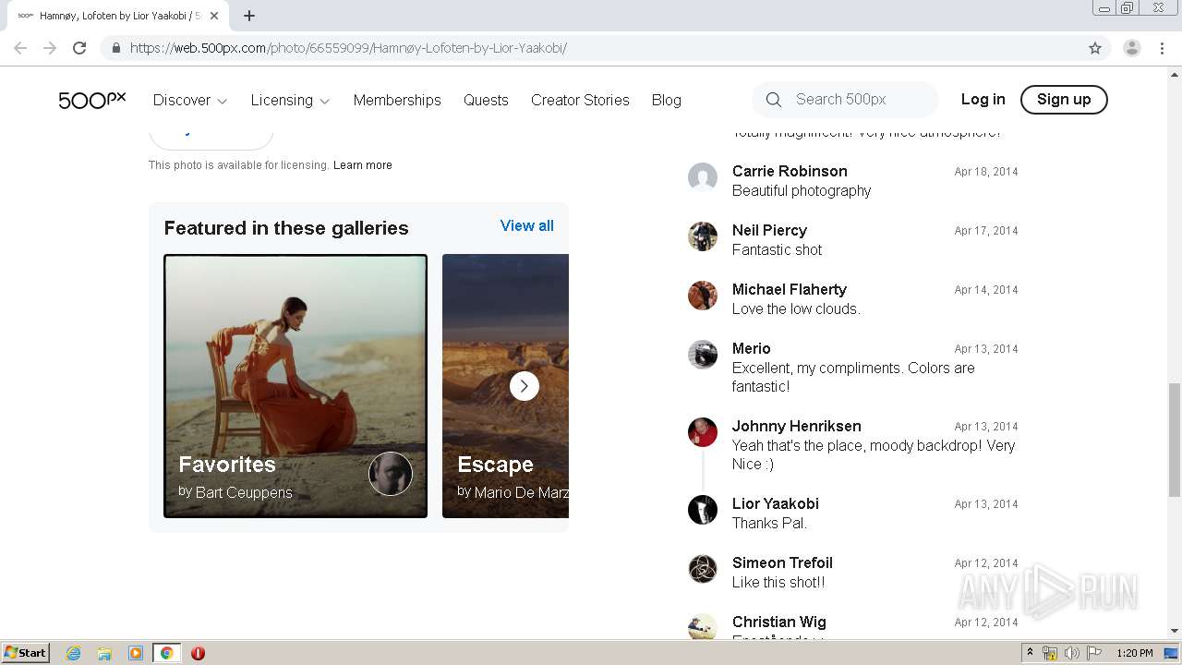Open the Escape gallery card
Screen dimensions: 1182x665
pos(505,386)
